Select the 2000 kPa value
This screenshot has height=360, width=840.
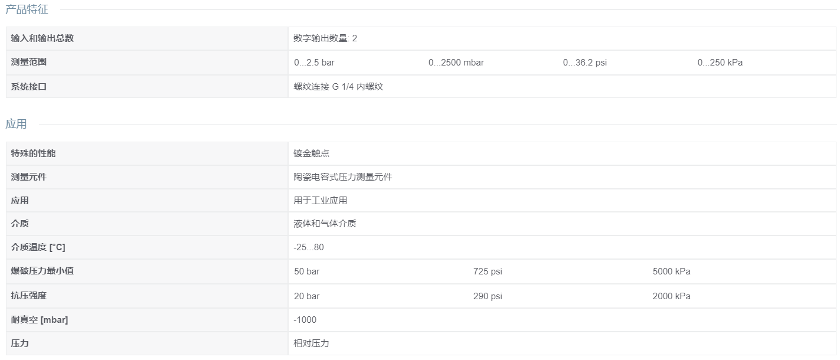coord(671,296)
